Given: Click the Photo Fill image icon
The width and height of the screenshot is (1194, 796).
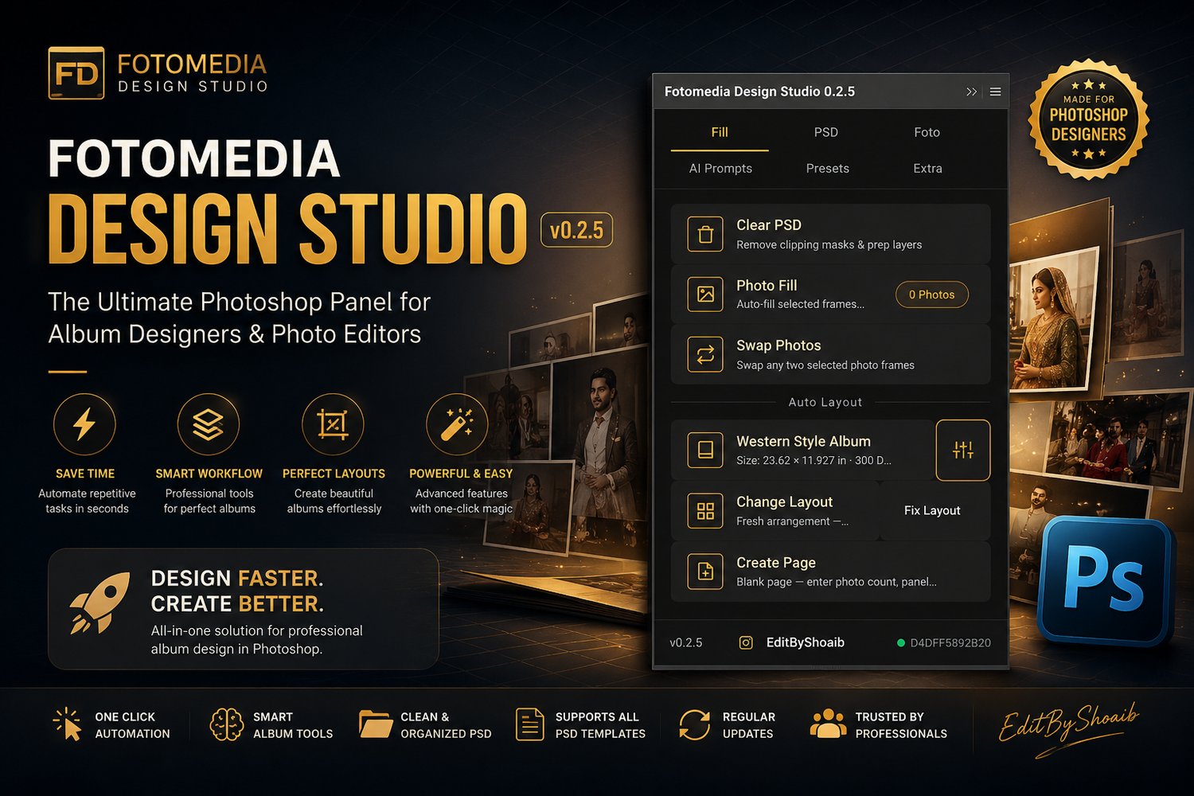Looking at the screenshot, I should point(705,294).
